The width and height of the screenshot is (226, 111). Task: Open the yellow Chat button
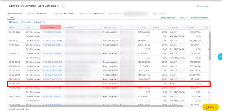click(x=210, y=107)
